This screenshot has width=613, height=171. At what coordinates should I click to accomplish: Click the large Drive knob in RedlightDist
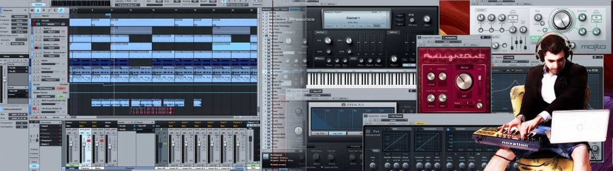click(464, 81)
